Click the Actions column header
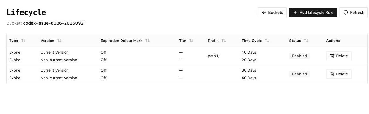Viewport: 369px width, 114px height. (333, 41)
